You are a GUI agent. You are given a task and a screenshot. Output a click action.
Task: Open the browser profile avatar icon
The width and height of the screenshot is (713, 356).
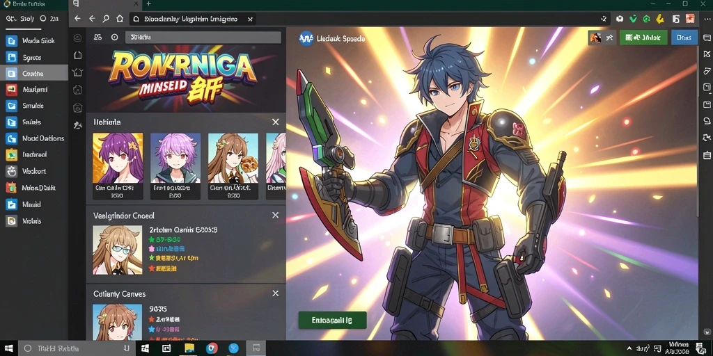[690, 19]
